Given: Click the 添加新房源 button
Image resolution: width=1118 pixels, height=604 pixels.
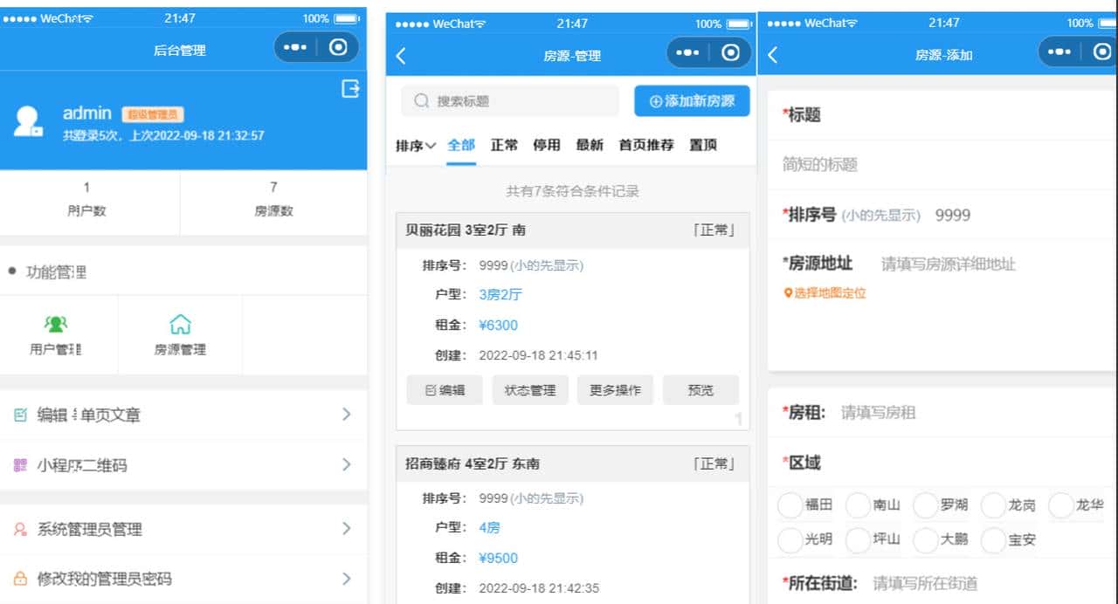Looking at the screenshot, I should [691, 100].
